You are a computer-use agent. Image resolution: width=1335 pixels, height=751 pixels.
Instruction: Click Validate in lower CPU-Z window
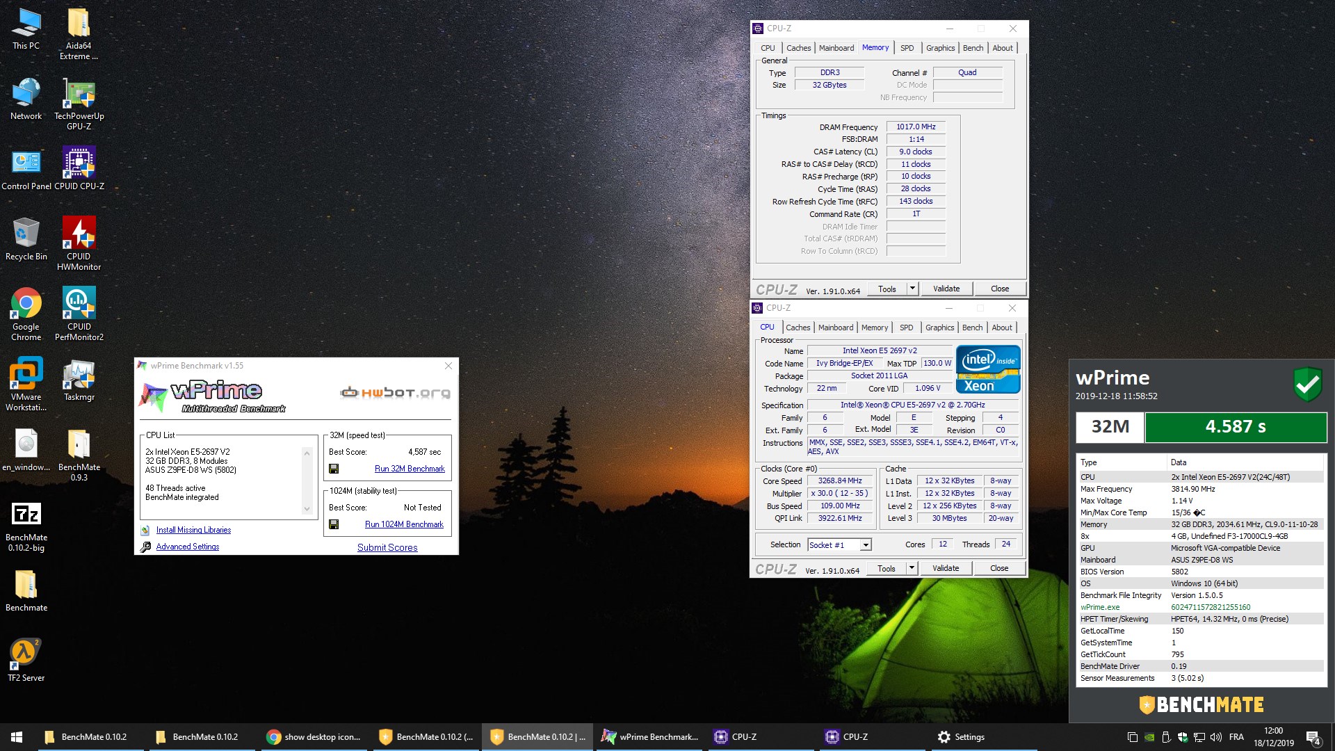pyautogui.click(x=945, y=568)
